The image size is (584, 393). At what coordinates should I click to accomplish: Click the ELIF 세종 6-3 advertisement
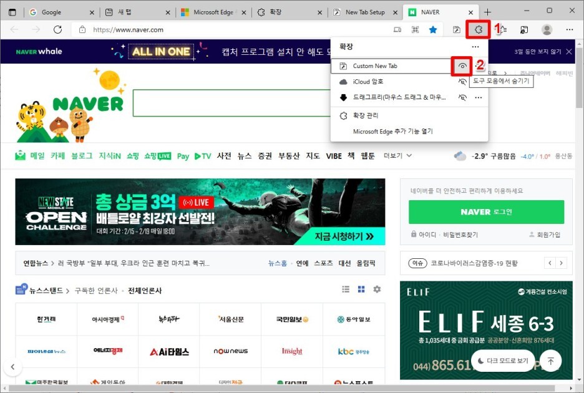point(486,330)
